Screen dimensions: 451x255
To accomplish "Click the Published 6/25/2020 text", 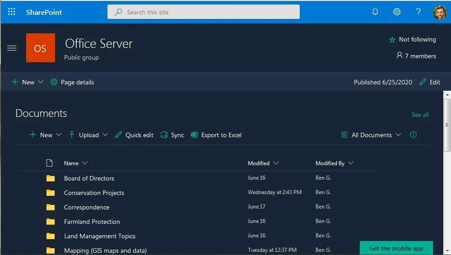I will click(x=383, y=82).
